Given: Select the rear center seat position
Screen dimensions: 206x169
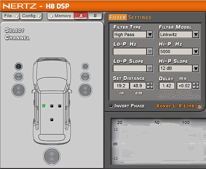Looking at the screenshot, I should click(x=52, y=119).
